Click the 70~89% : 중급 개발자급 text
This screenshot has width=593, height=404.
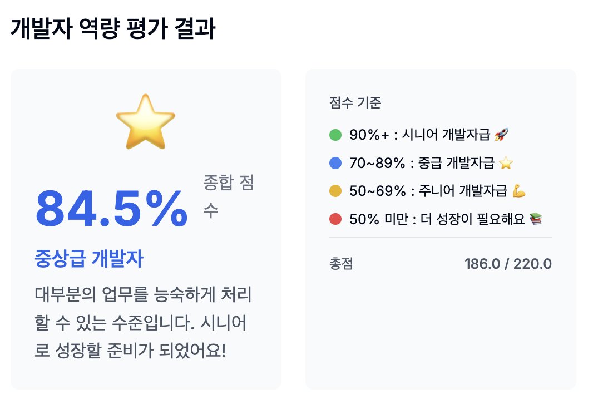tap(422, 163)
